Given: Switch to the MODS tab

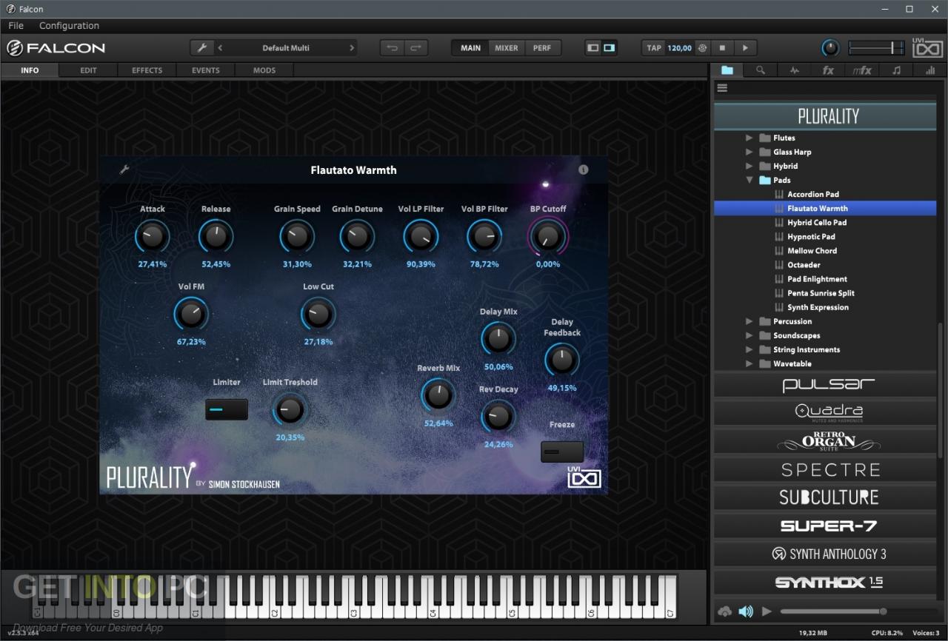Looking at the screenshot, I should [264, 70].
